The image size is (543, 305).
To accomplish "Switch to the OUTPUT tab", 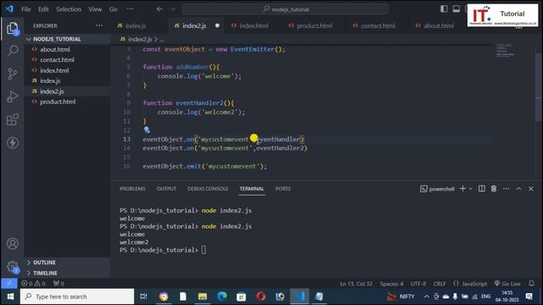I will 166,188.
